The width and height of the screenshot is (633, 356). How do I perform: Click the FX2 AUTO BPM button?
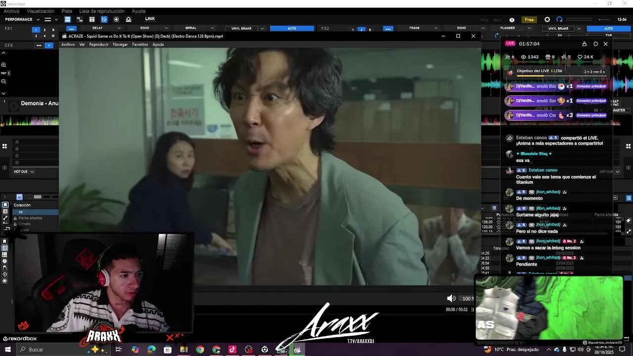[609, 29]
